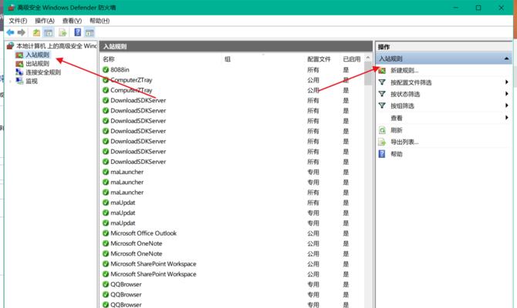Click 帮助 action link
517x308 pixels.
397,154
